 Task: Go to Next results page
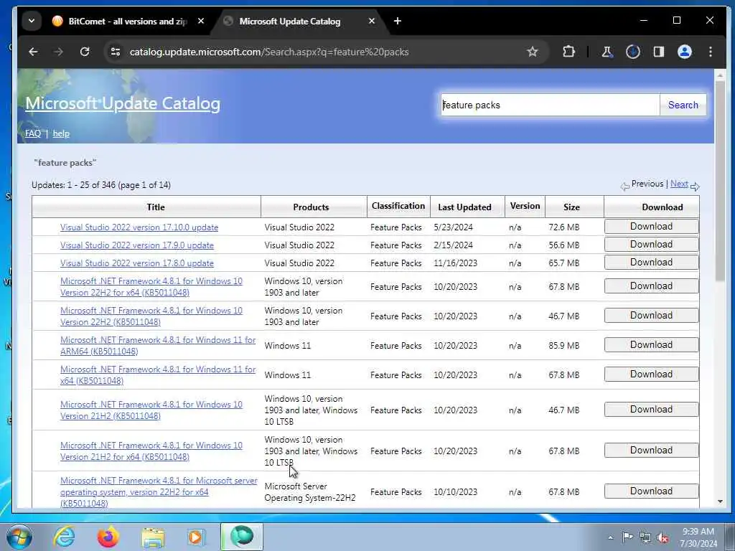tap(679, 184)
